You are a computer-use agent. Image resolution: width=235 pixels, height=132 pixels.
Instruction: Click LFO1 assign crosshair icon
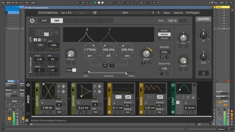[173, 112]
